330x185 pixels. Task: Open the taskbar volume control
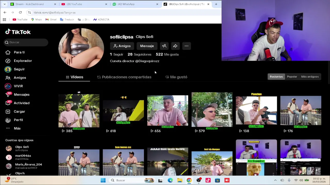[301, 180]
